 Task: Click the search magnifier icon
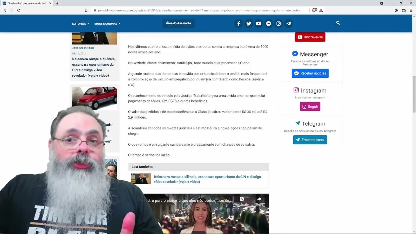coord(338,23)
